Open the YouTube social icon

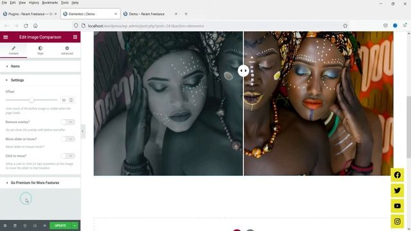(x=398, y=206)
